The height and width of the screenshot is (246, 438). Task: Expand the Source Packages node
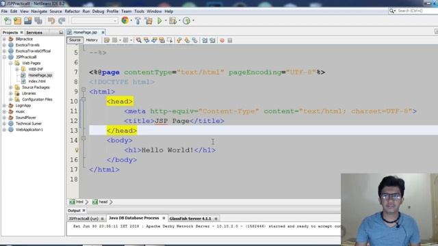click(x=11, y=87)
